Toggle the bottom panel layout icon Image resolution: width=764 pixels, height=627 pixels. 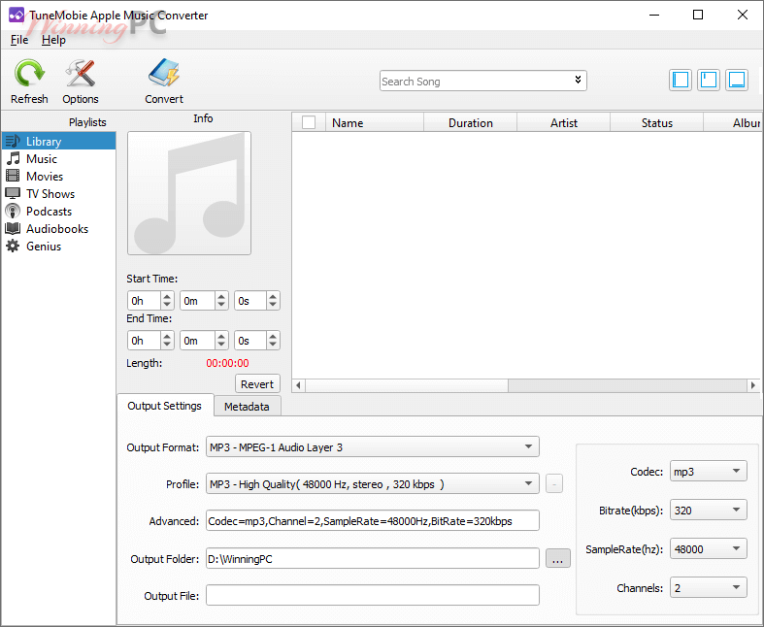pos(737,80)
